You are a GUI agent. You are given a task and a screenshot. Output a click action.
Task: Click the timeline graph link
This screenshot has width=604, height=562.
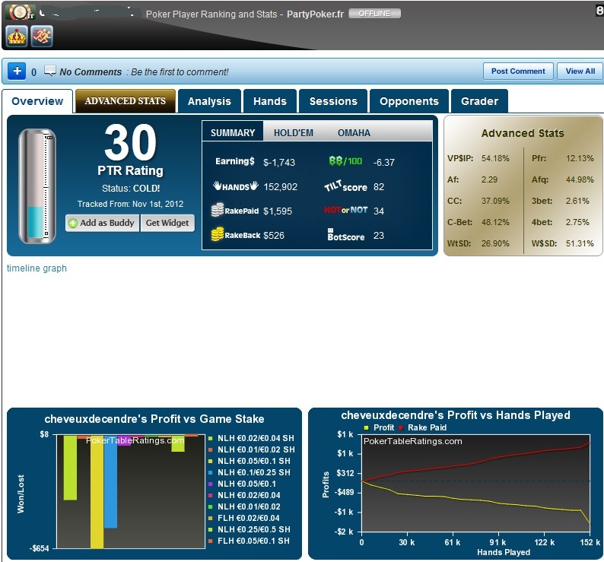pos(37,268)
